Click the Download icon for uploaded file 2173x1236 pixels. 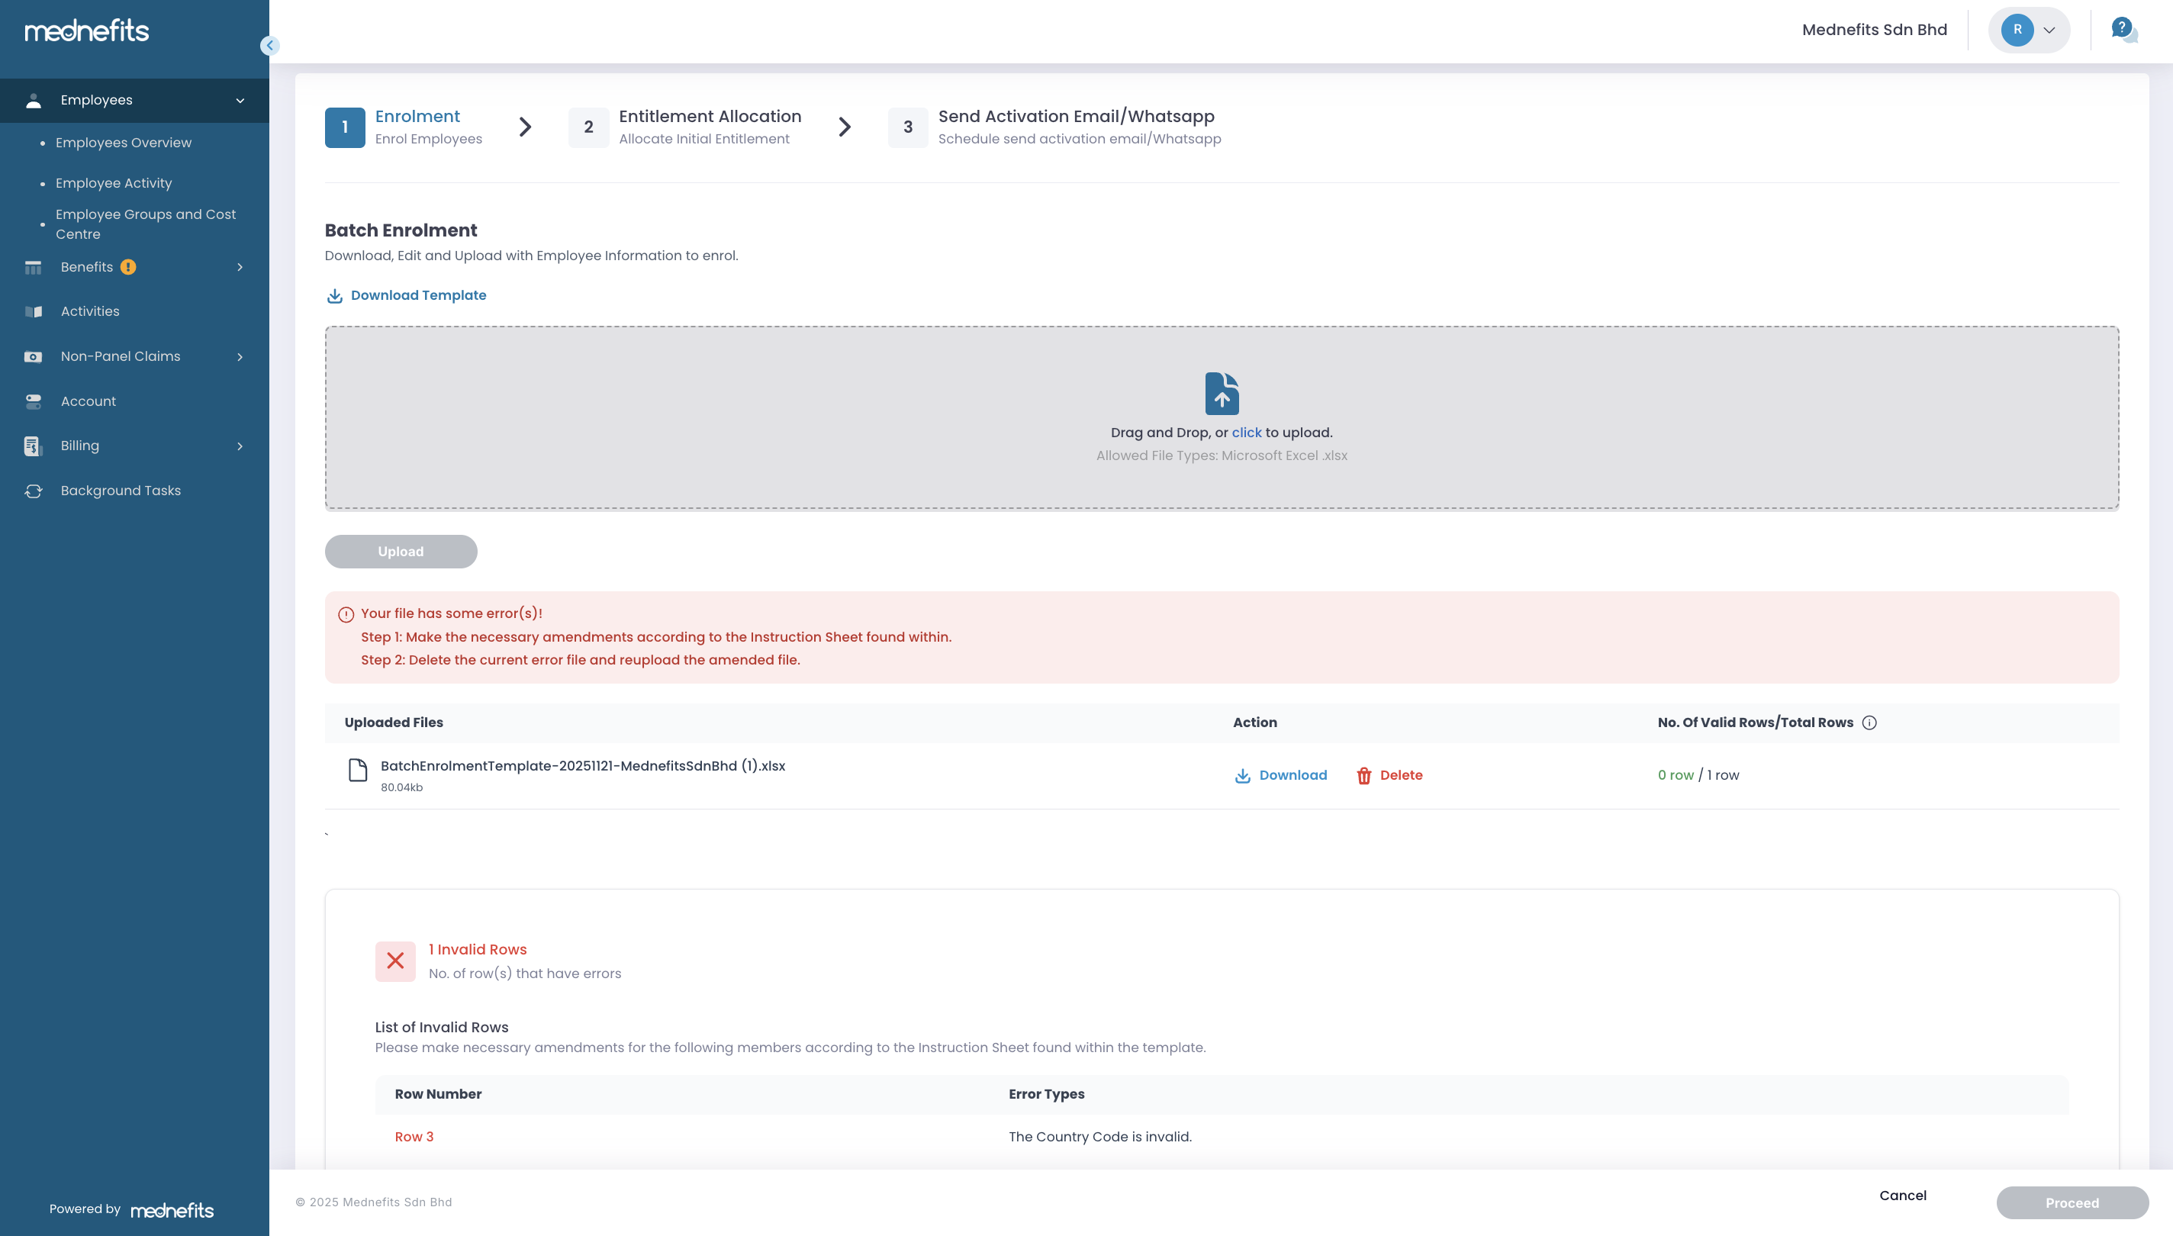pos(1243,775)
